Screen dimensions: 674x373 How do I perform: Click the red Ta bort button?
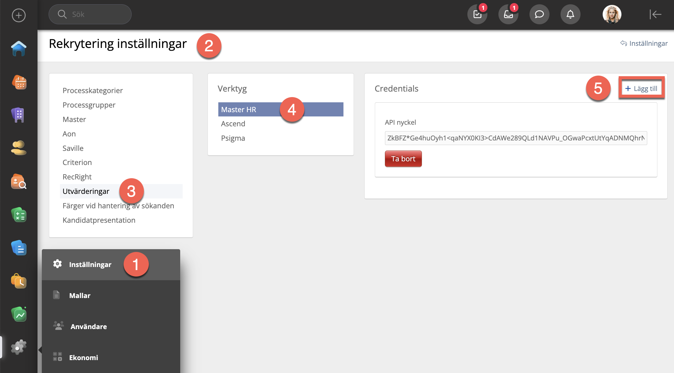pyautogui.click(x=403, y=159)
